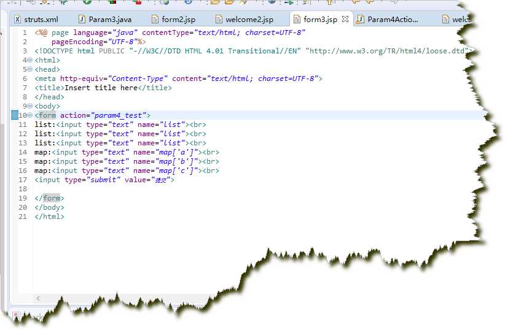Click the JSP file icon on form3.jsp tab

tap(297, 19)
